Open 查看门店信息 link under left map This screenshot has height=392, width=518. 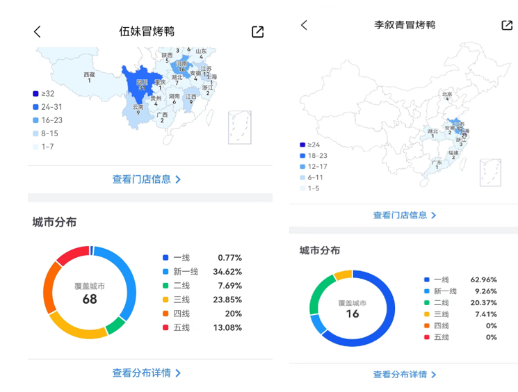(x=147, y=179)
